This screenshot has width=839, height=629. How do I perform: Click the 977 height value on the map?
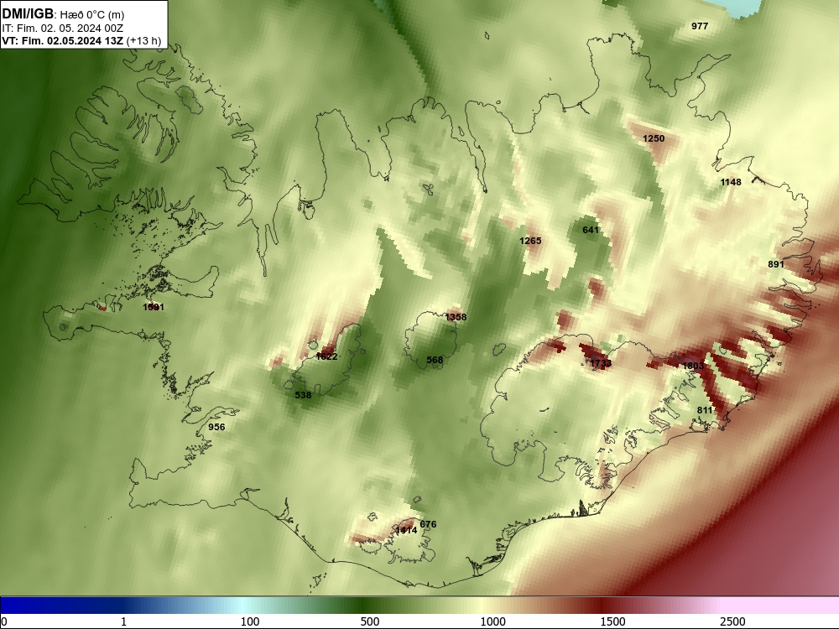pos(700,26)
